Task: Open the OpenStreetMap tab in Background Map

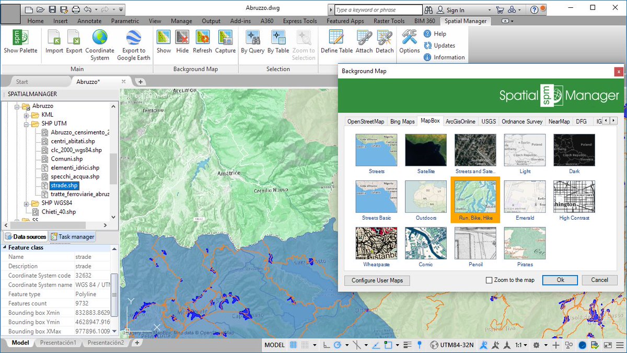Action: click(366, 121)
